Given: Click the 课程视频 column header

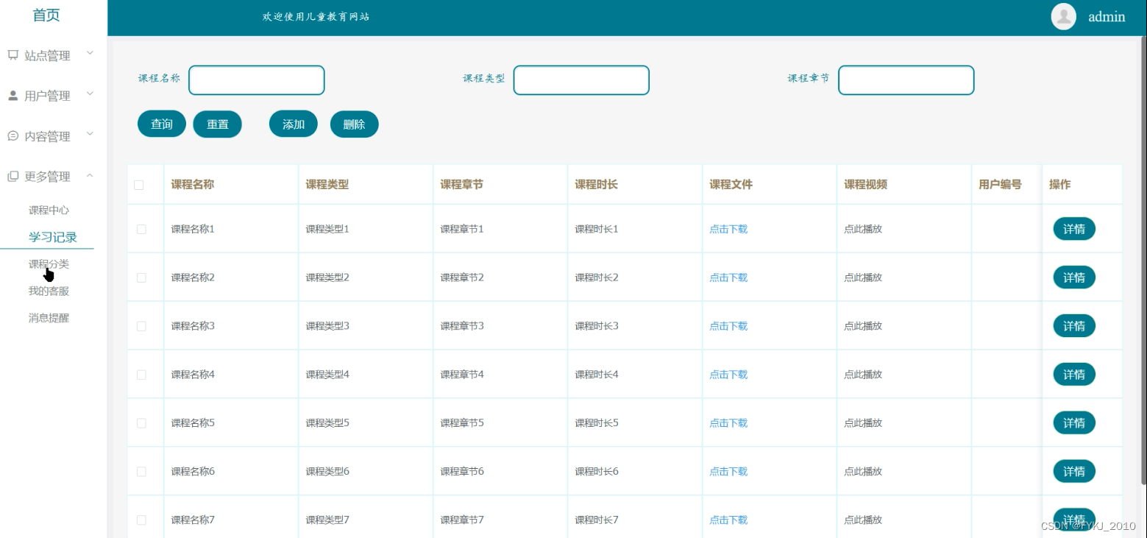Looking at the screenshot, I should (x=866, y=185).
